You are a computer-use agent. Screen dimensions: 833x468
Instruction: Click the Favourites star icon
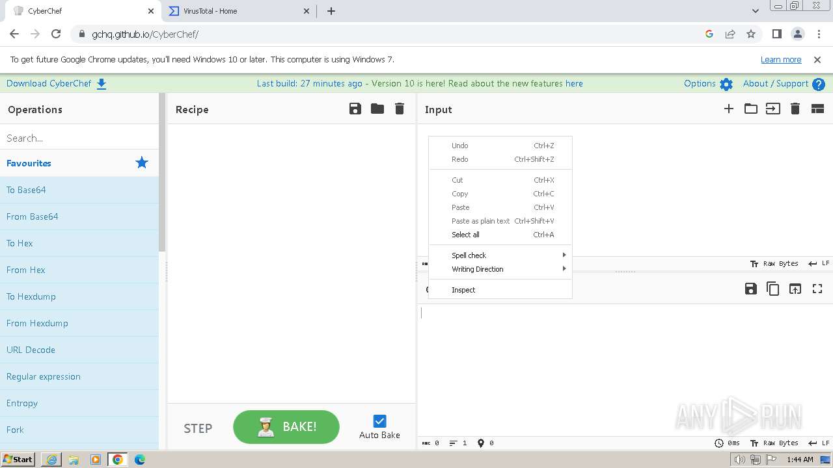pos(142,163)
